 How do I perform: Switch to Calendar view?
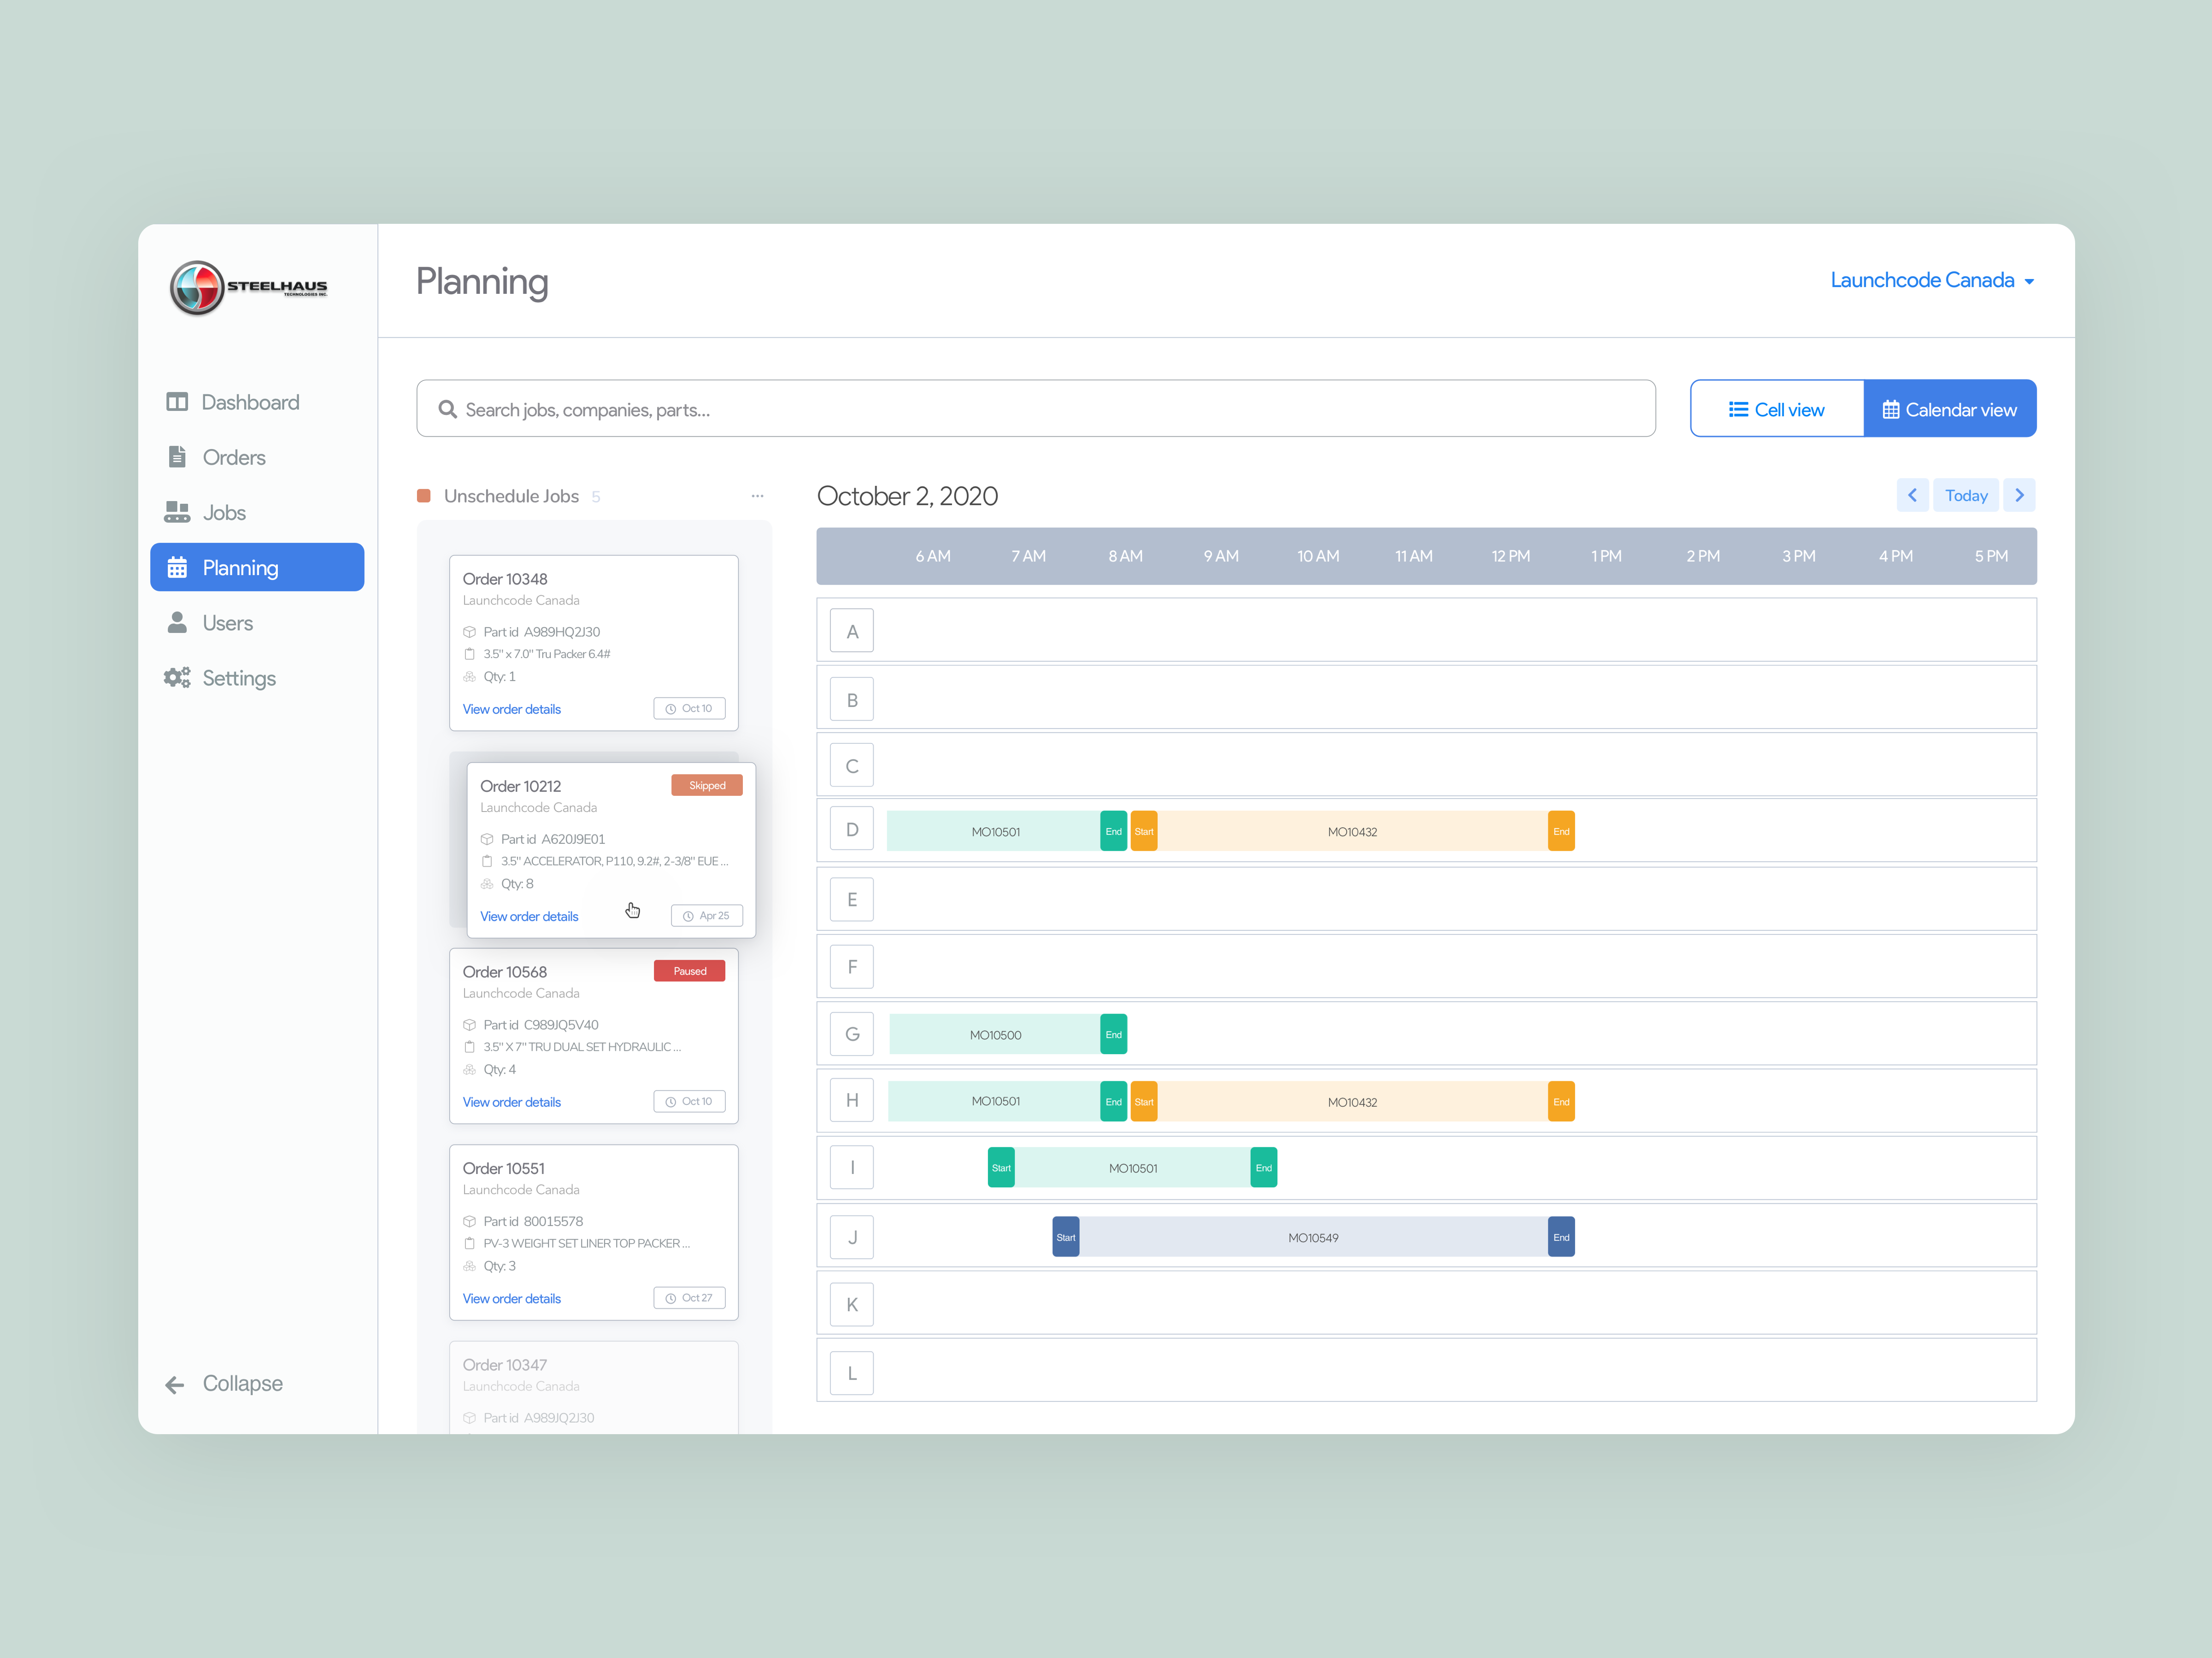pos(1949,409)
